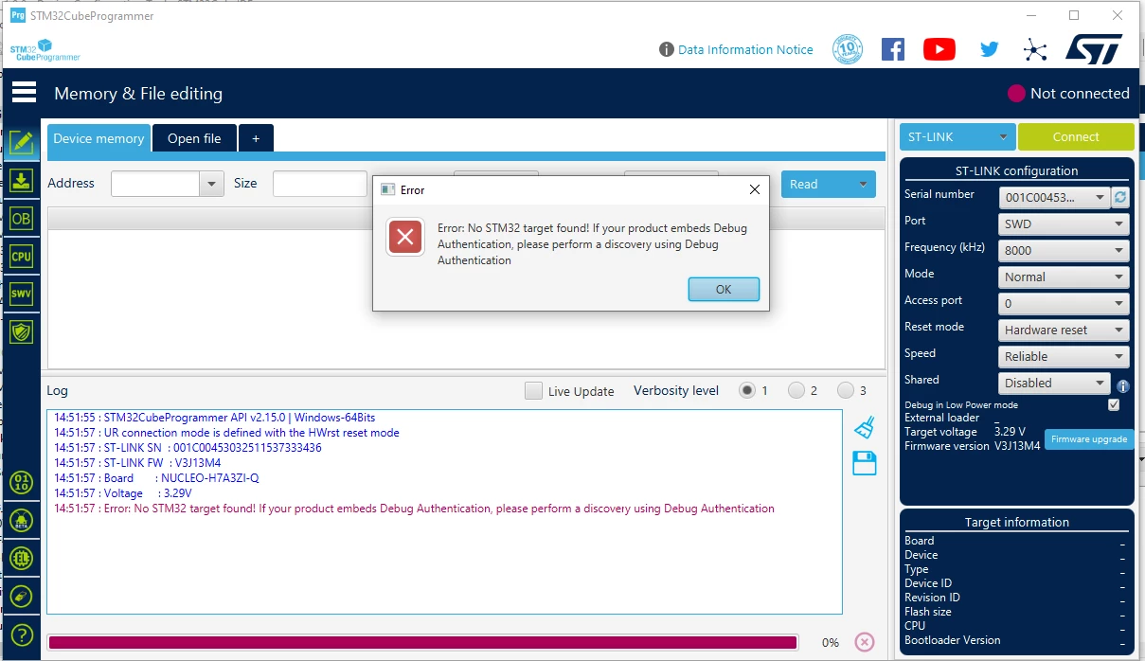Image resolution: width=1145 pixels, height=661 pixels.
Task: Open the ST Facebook page icon
Action: click(x=893, y=49)
